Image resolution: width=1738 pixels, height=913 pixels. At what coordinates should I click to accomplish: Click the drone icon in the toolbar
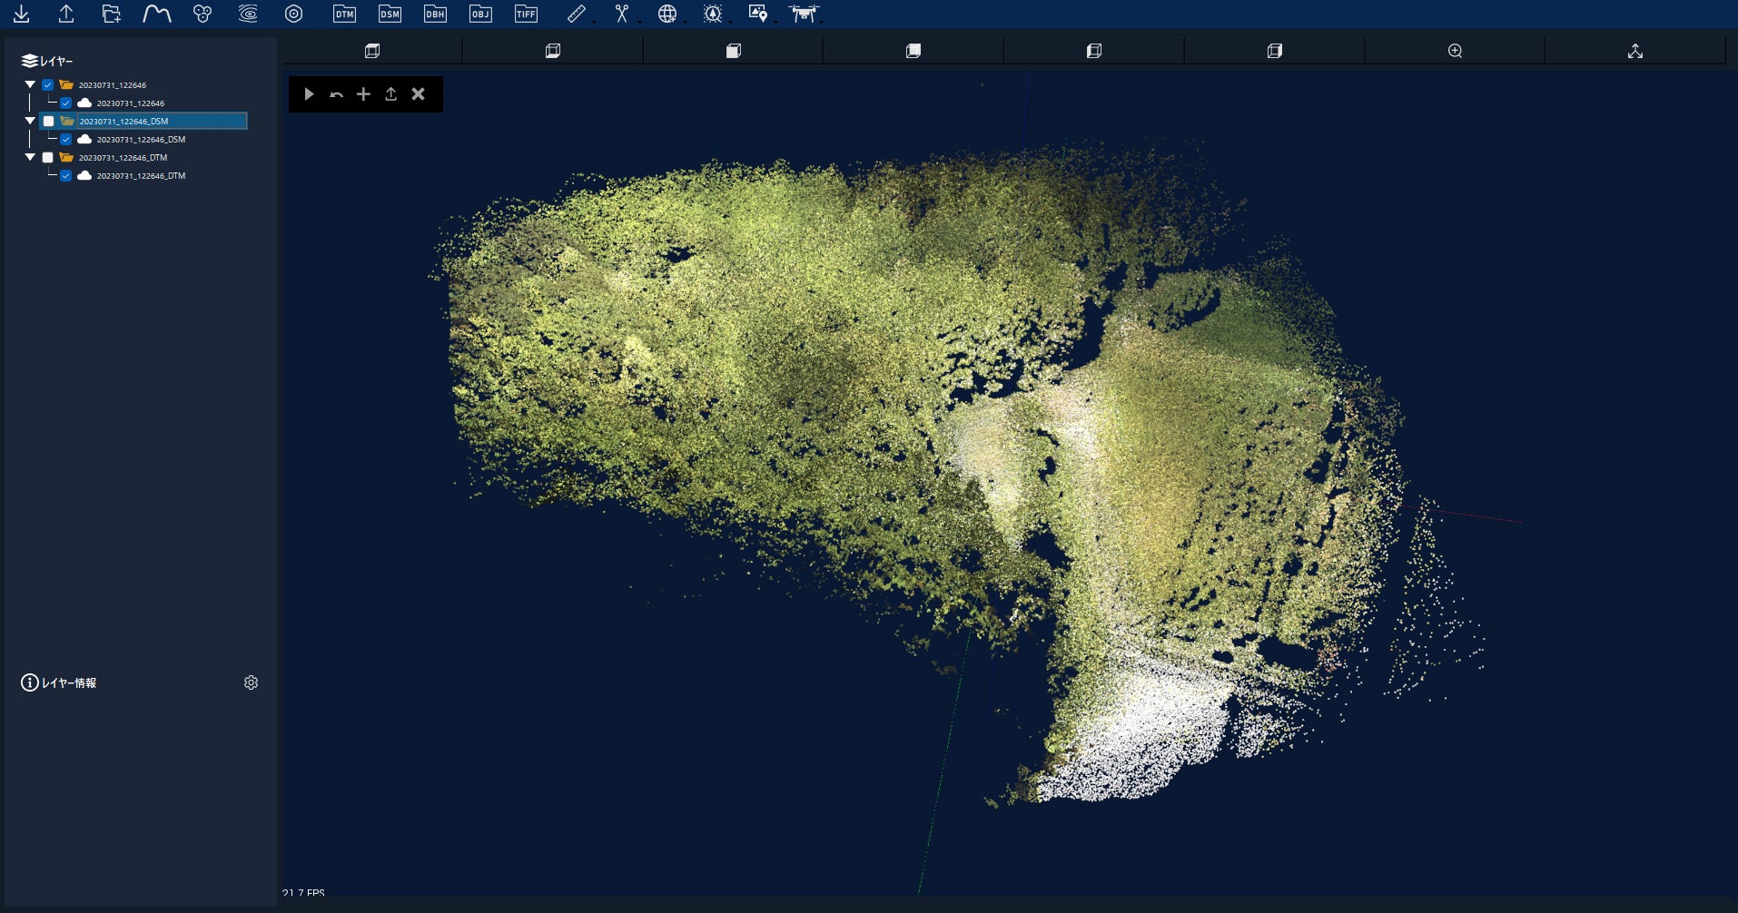(x=803, y=14)
